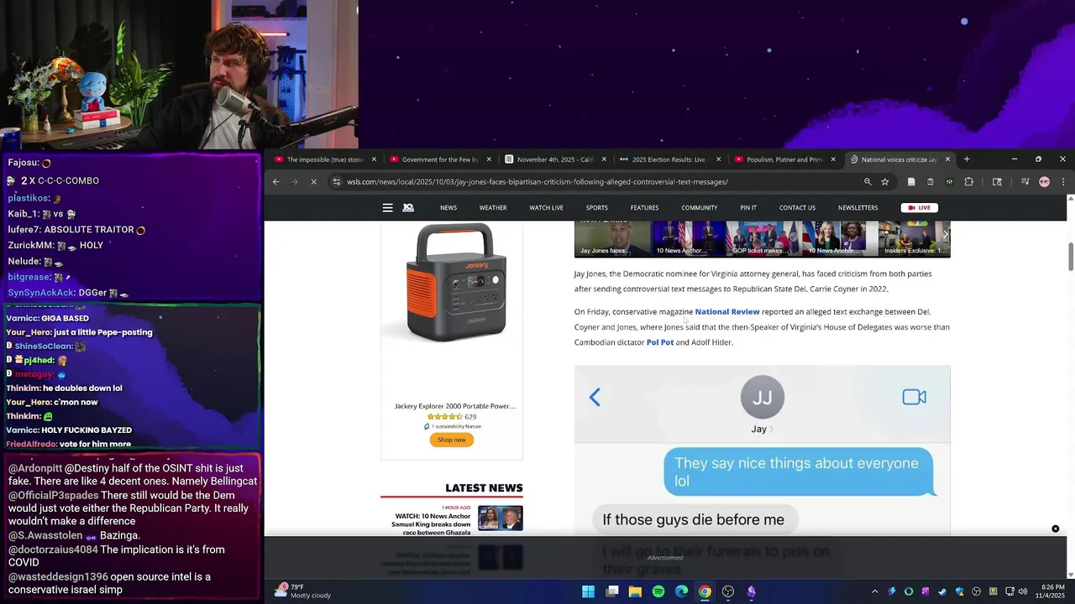Bookmark this page with the star icon
The width and height of the screenshot is (1075, 604).
click(x=884, y=181)
